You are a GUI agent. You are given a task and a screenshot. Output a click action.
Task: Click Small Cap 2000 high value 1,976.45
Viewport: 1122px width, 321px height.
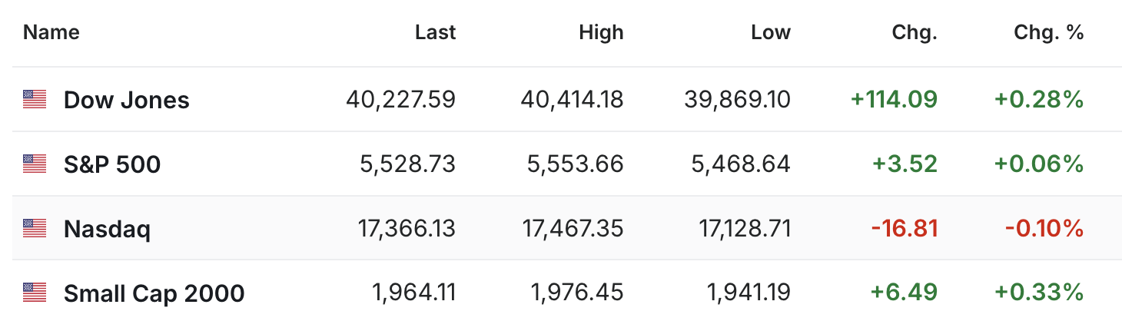[577, 293]
